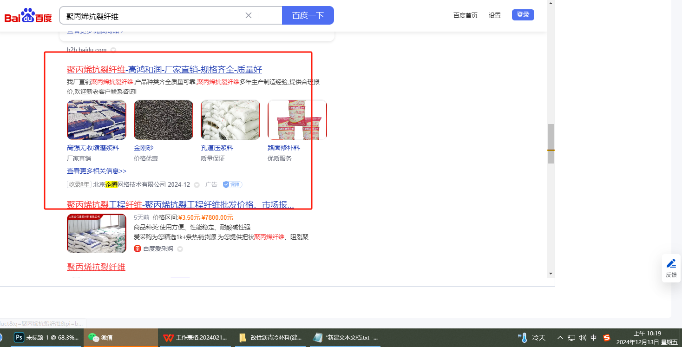Click the 孔道压浆料 link
The image size is (682, 347).
[x=217, y=148]
